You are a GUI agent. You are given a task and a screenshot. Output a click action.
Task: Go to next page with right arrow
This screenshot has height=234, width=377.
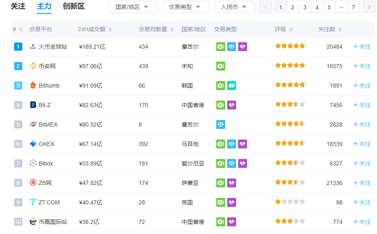pyautogui.click(x=369, y=7)
